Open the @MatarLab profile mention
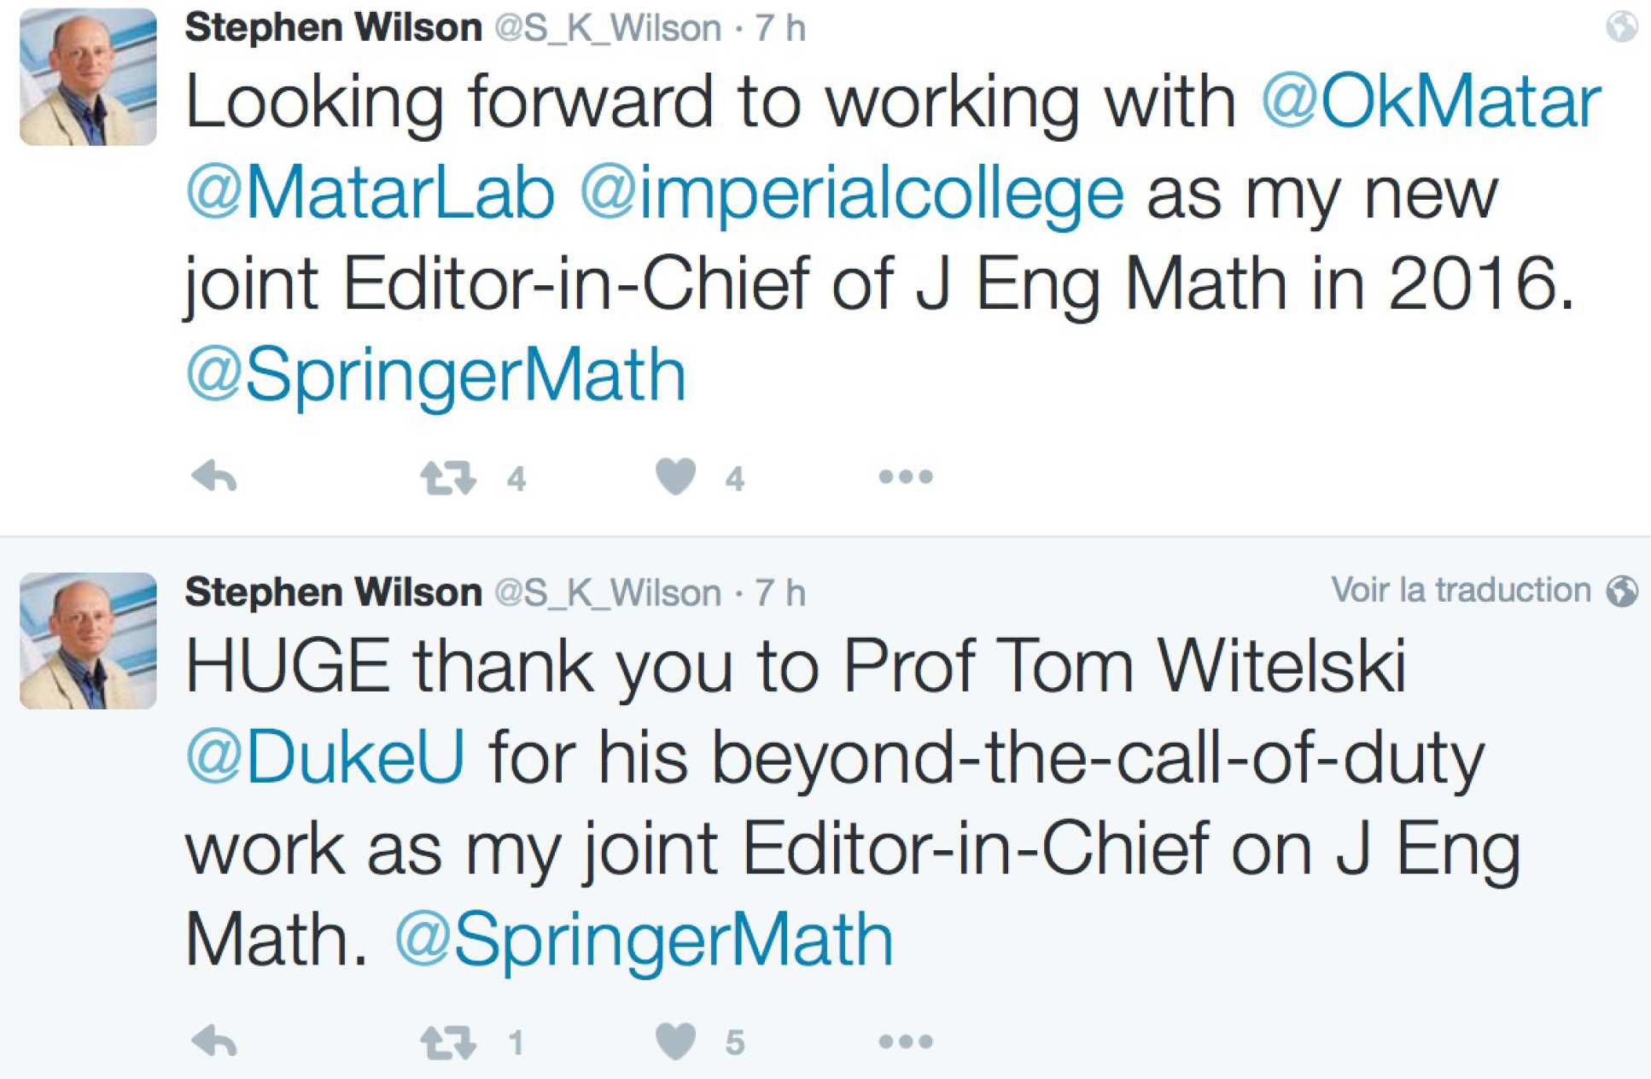 coord(370,194)
